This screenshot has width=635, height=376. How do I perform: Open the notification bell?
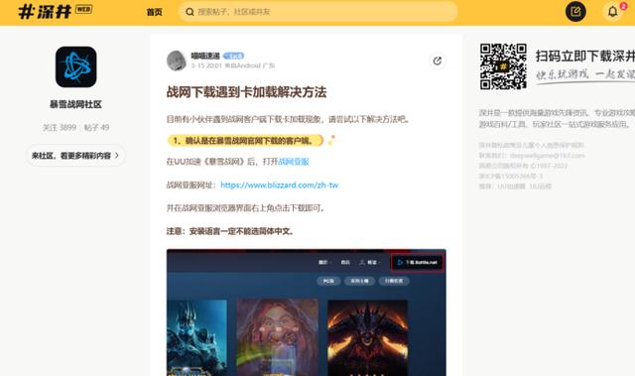point(613,11)
